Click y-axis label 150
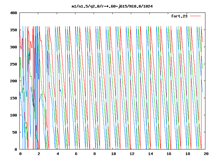This screenshot has height=158, width=211. pos(14,98)
